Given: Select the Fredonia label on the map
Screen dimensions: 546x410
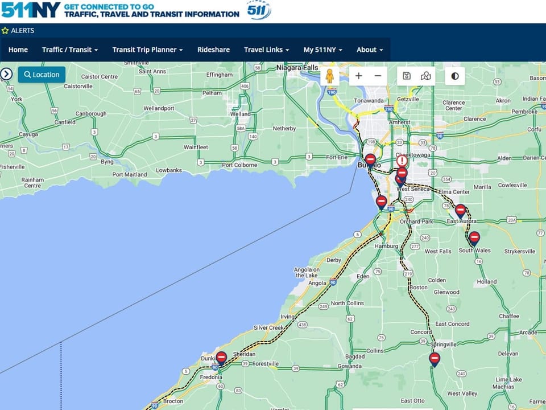Looking at the screenshot, I should point(211,377).
